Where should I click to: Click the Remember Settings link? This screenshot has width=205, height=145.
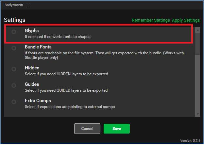(151, 20)
